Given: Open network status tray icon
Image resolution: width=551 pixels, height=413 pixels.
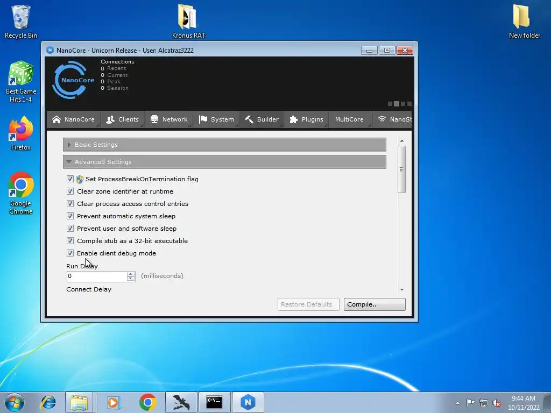Looking at the screenshot, I should click(484, 403).
